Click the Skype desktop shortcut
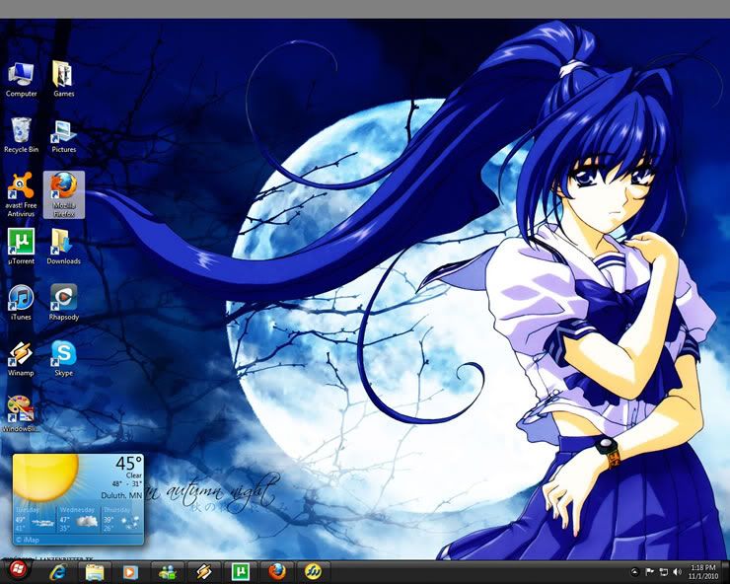The width and height of the screenshot is (730, 584). pos(63,359)
